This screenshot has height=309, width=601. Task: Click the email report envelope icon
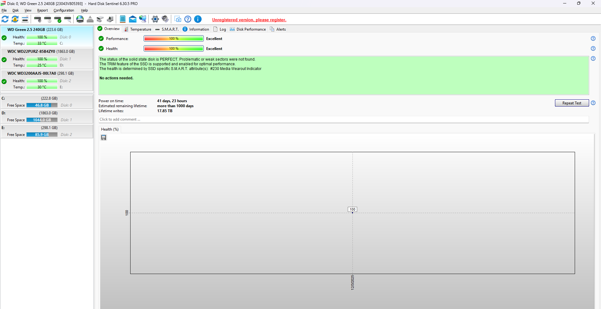click(133, 19)
